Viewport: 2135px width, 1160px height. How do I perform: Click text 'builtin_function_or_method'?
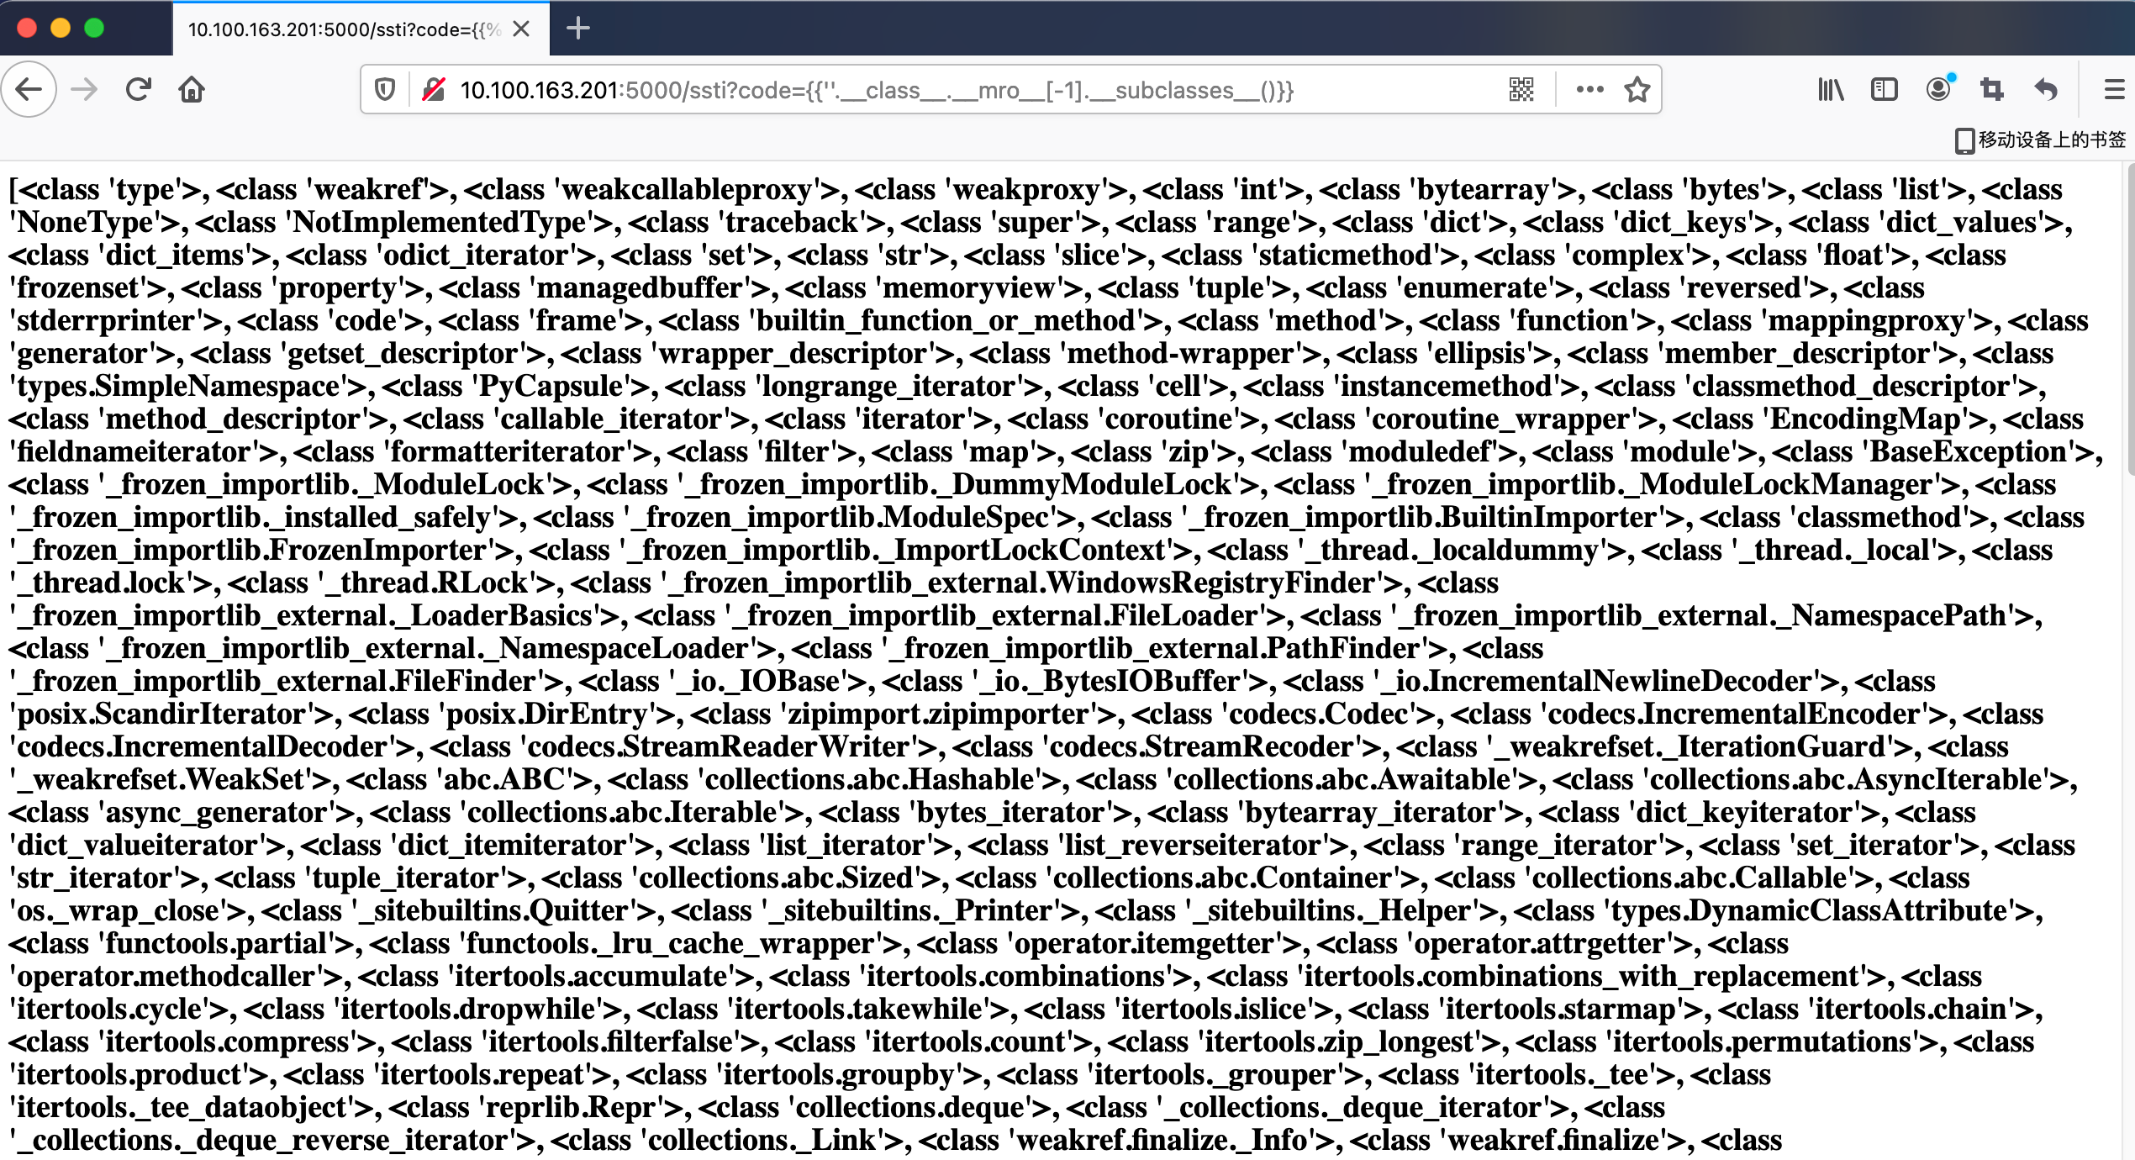[946, 320]
